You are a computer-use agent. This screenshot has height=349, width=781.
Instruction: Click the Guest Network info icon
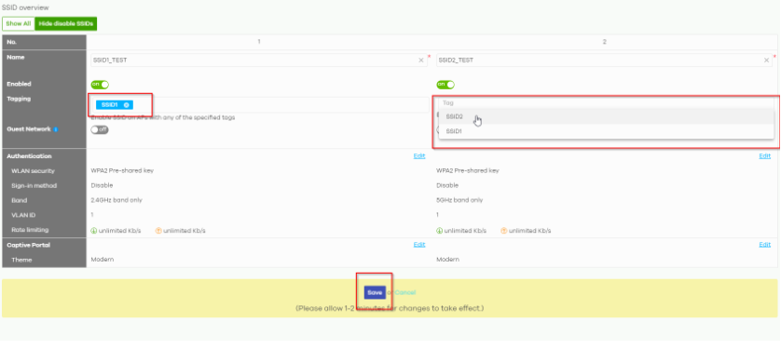[x=56, y=129]
